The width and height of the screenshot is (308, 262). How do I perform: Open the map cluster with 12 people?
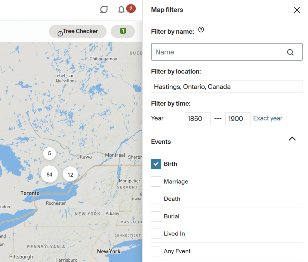click(x=70, y=174)
